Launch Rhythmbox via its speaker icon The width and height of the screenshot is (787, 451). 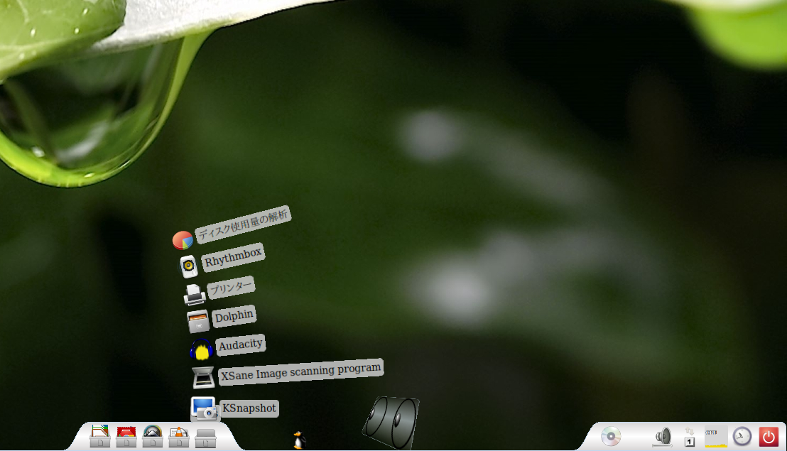pyautogui.click(x=189, y=266)
